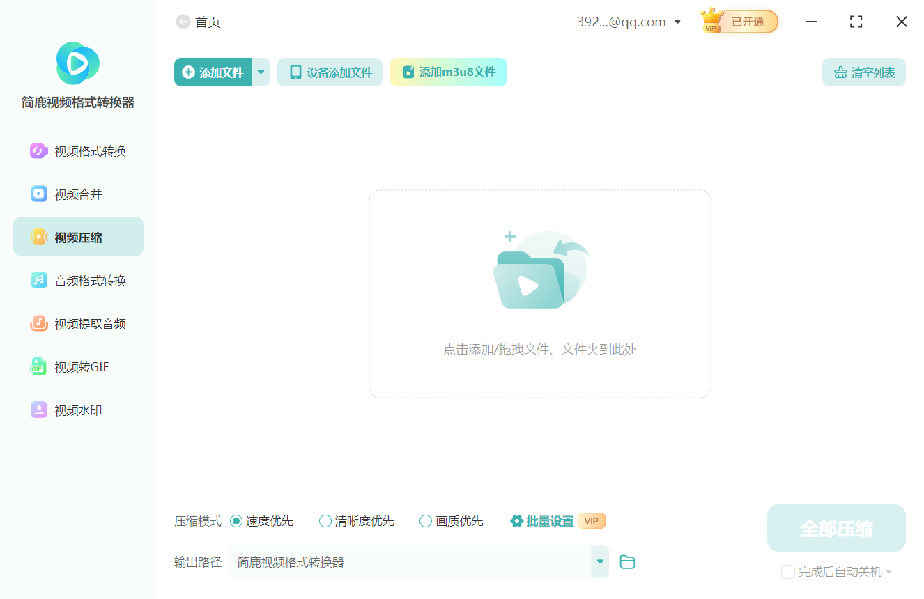Open the 输出路径 dropdown list

[599, 561]
